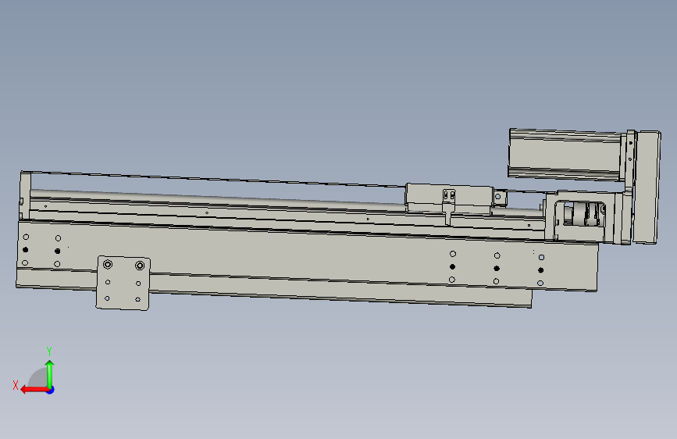This screenshot has width=677, height=439.
Task: Select the left end plate of the actuator
Action: click(x=25, y=195)
